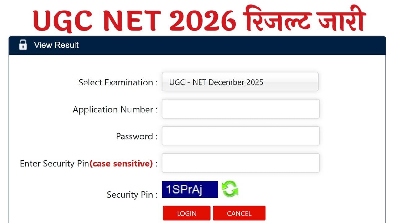Screen dimensions: 396x223
Task: Click the red LOGIN control
Action: pyautogui.click(x=186, y=213)
